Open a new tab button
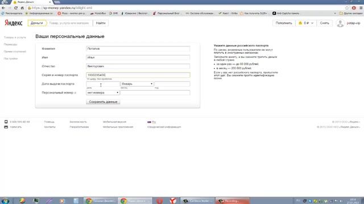Image resolution: width=364 pixels, height=204 pixels. click(x=57, y=2)
